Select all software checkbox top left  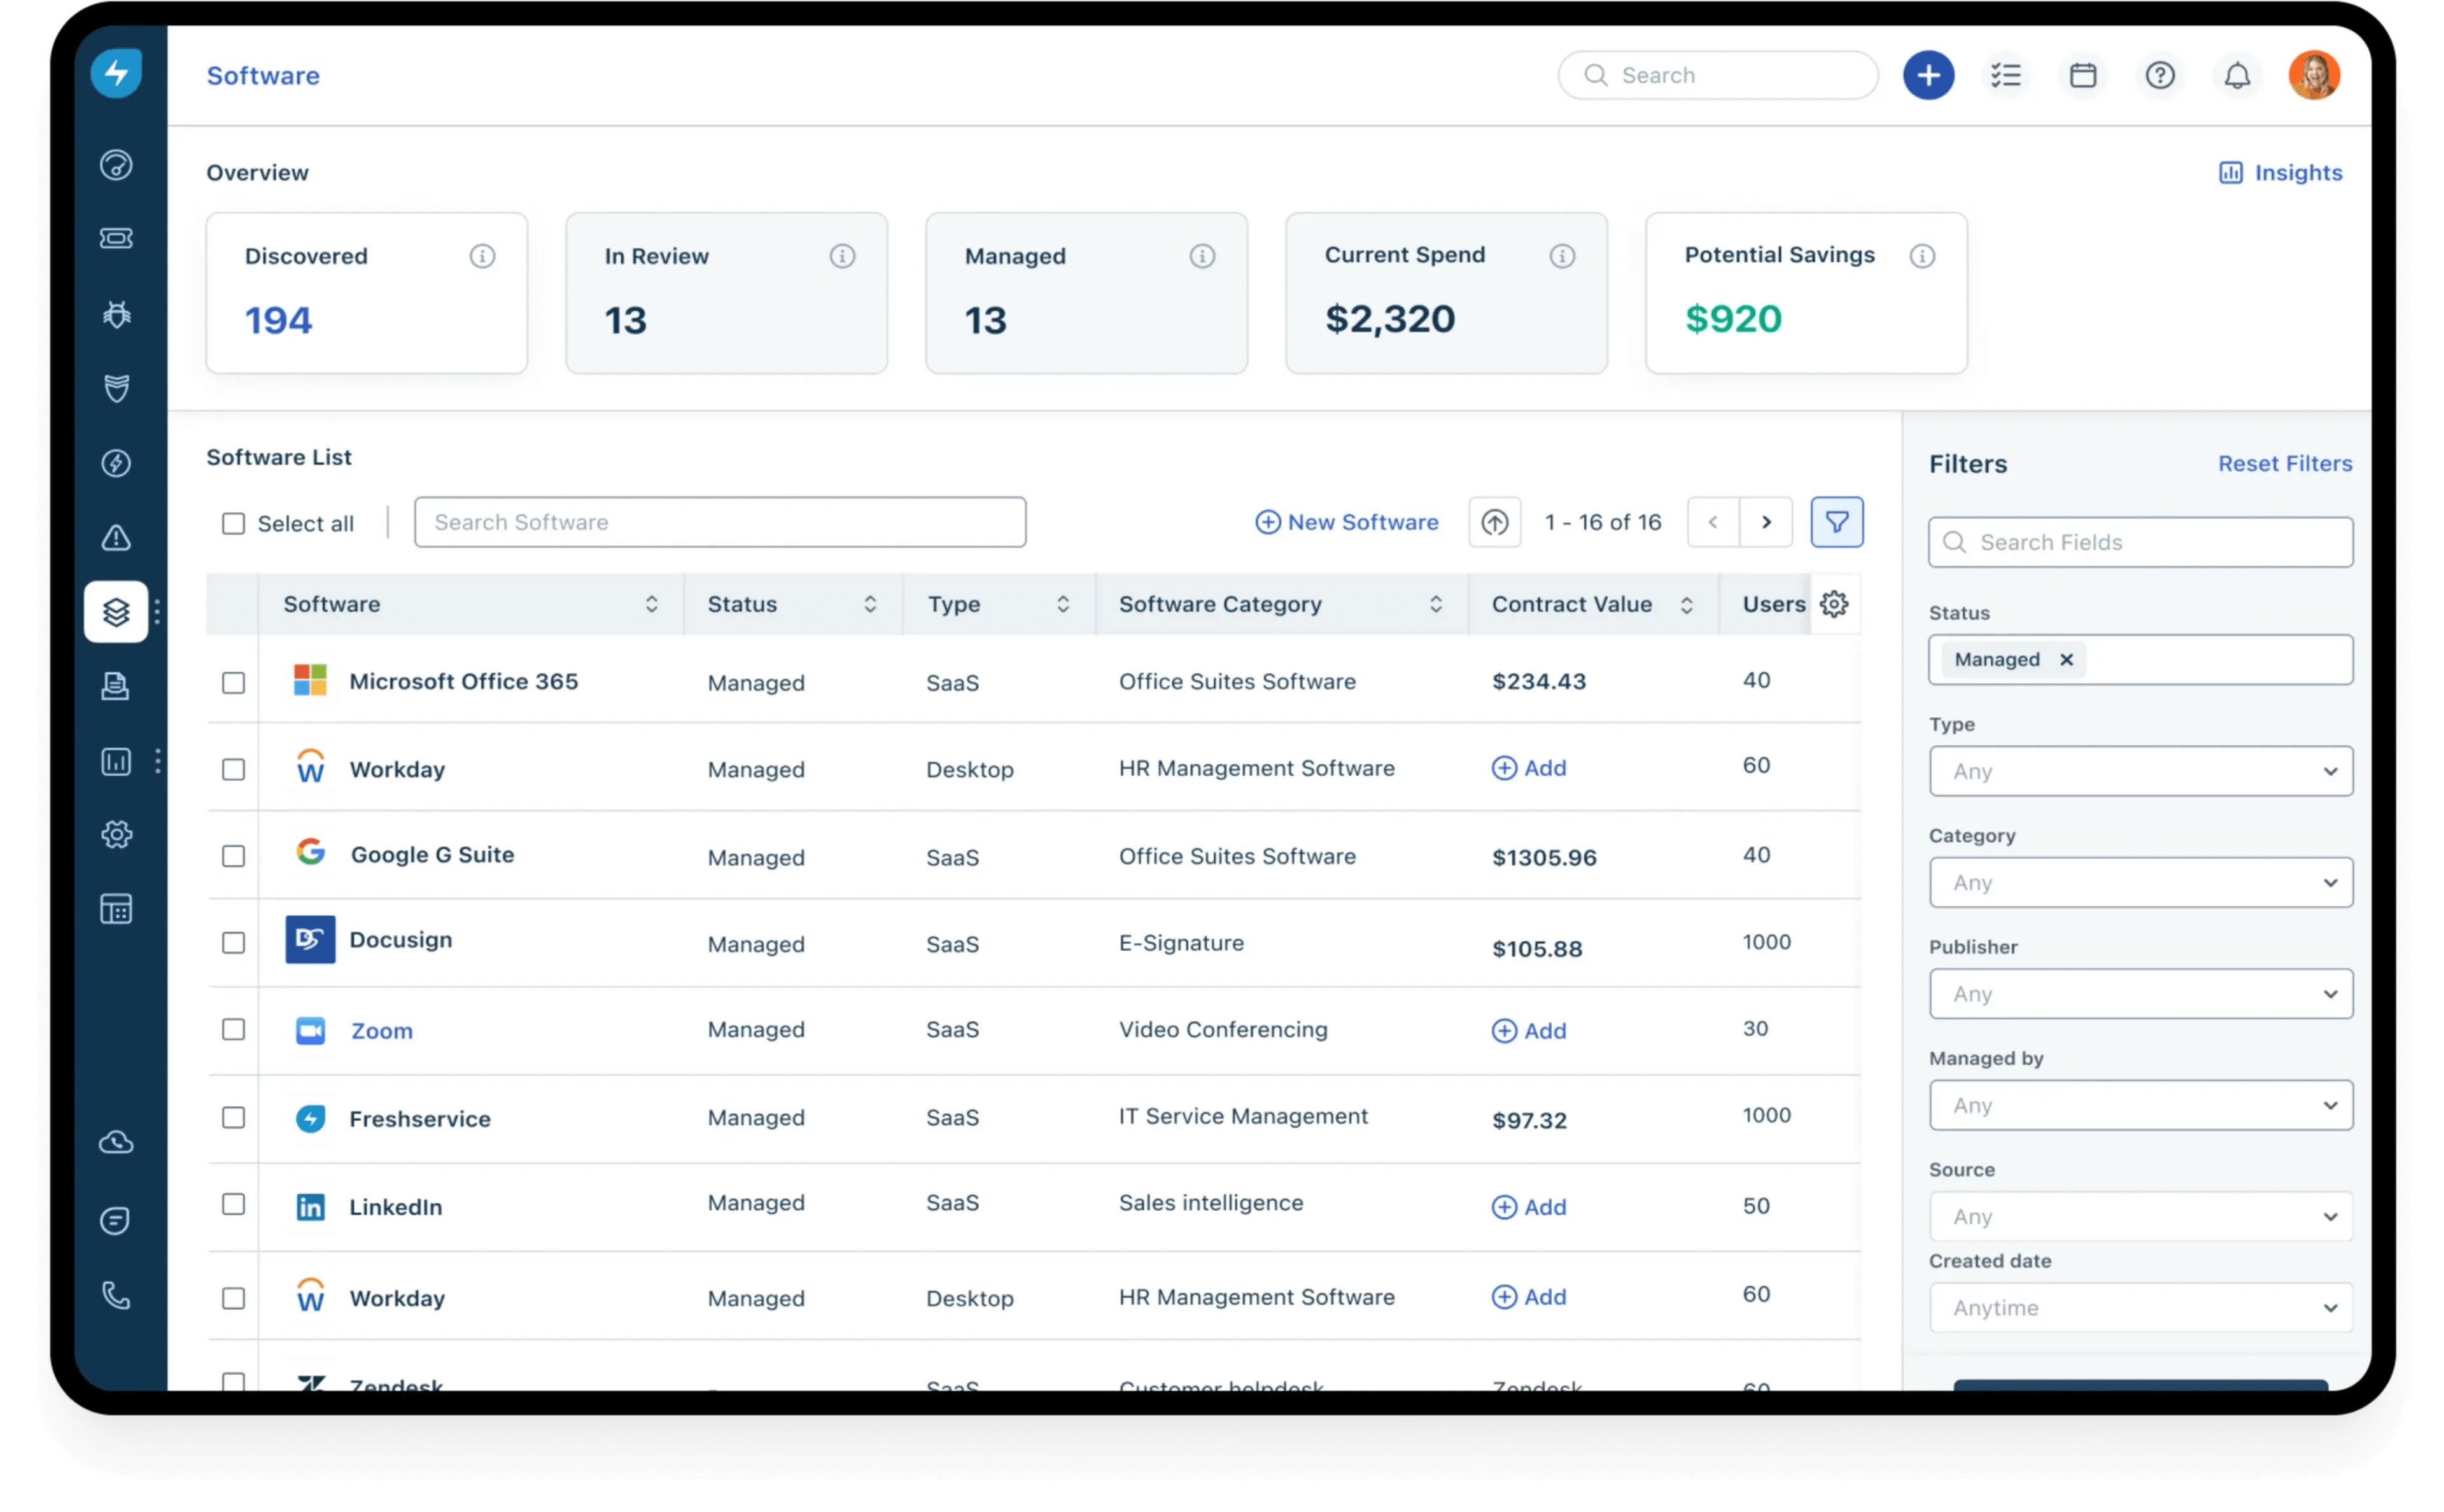click(x=232, y=521)
